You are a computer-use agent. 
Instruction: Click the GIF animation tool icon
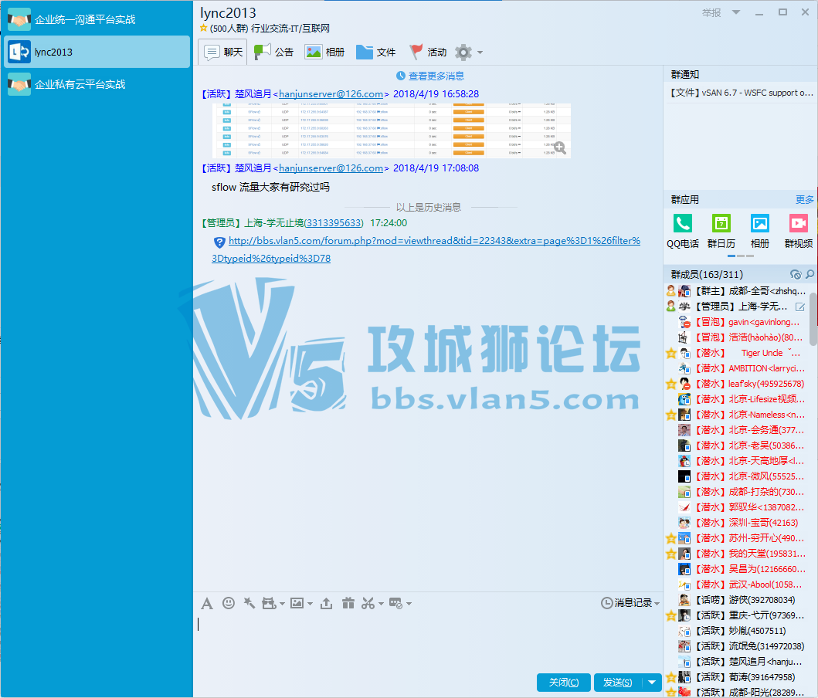pos(269,603)
